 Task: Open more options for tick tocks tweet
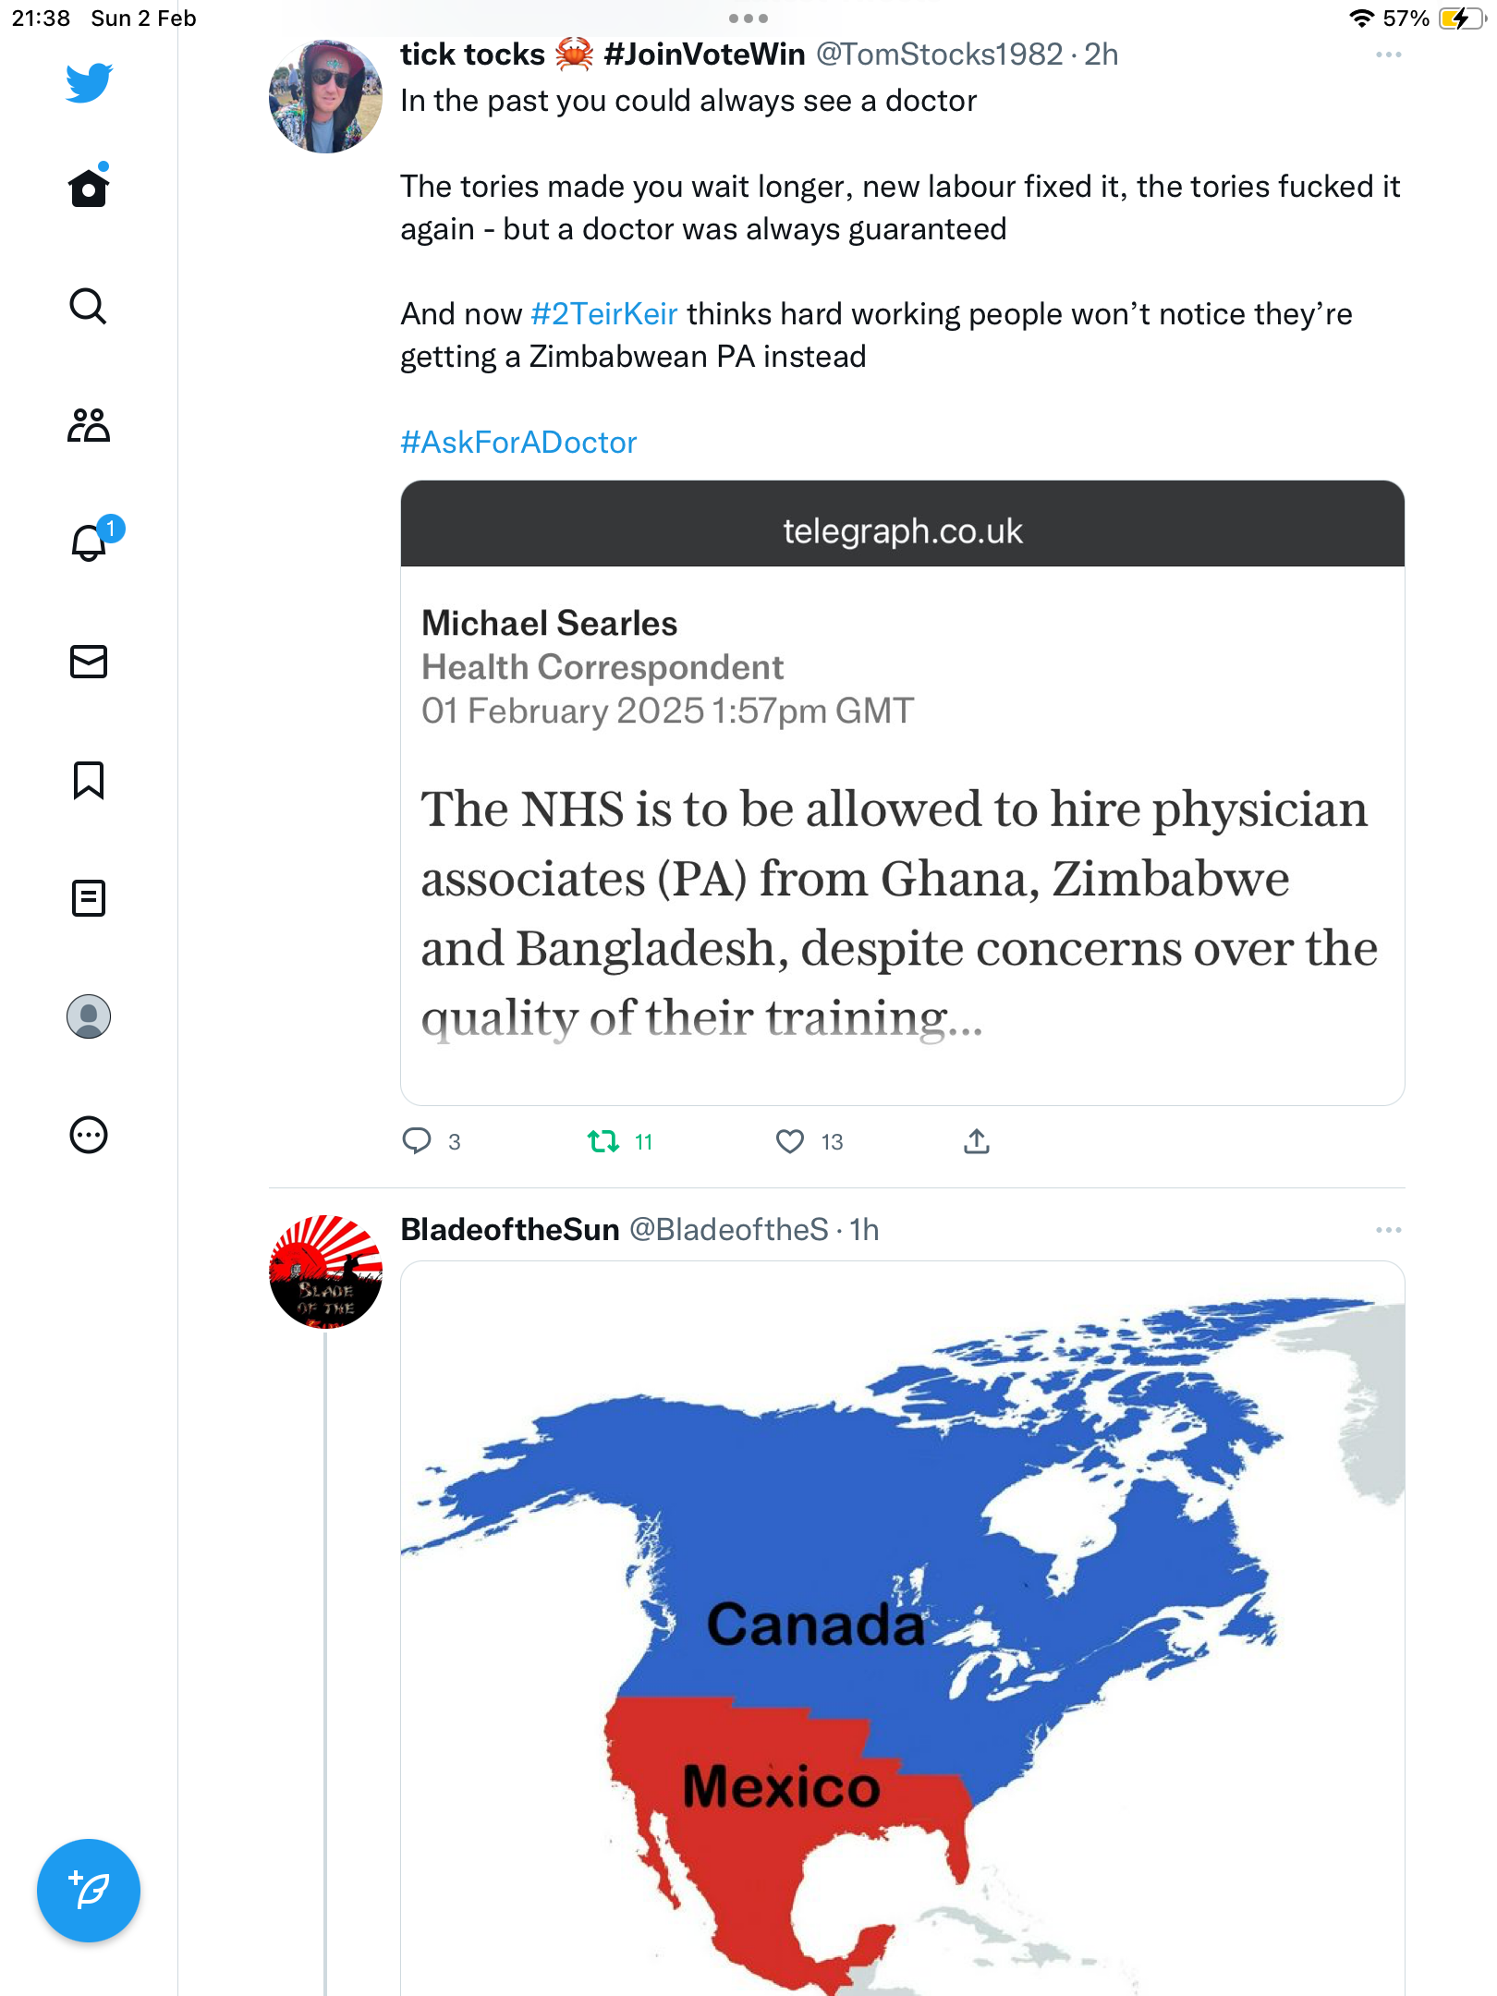point(1388,55)
